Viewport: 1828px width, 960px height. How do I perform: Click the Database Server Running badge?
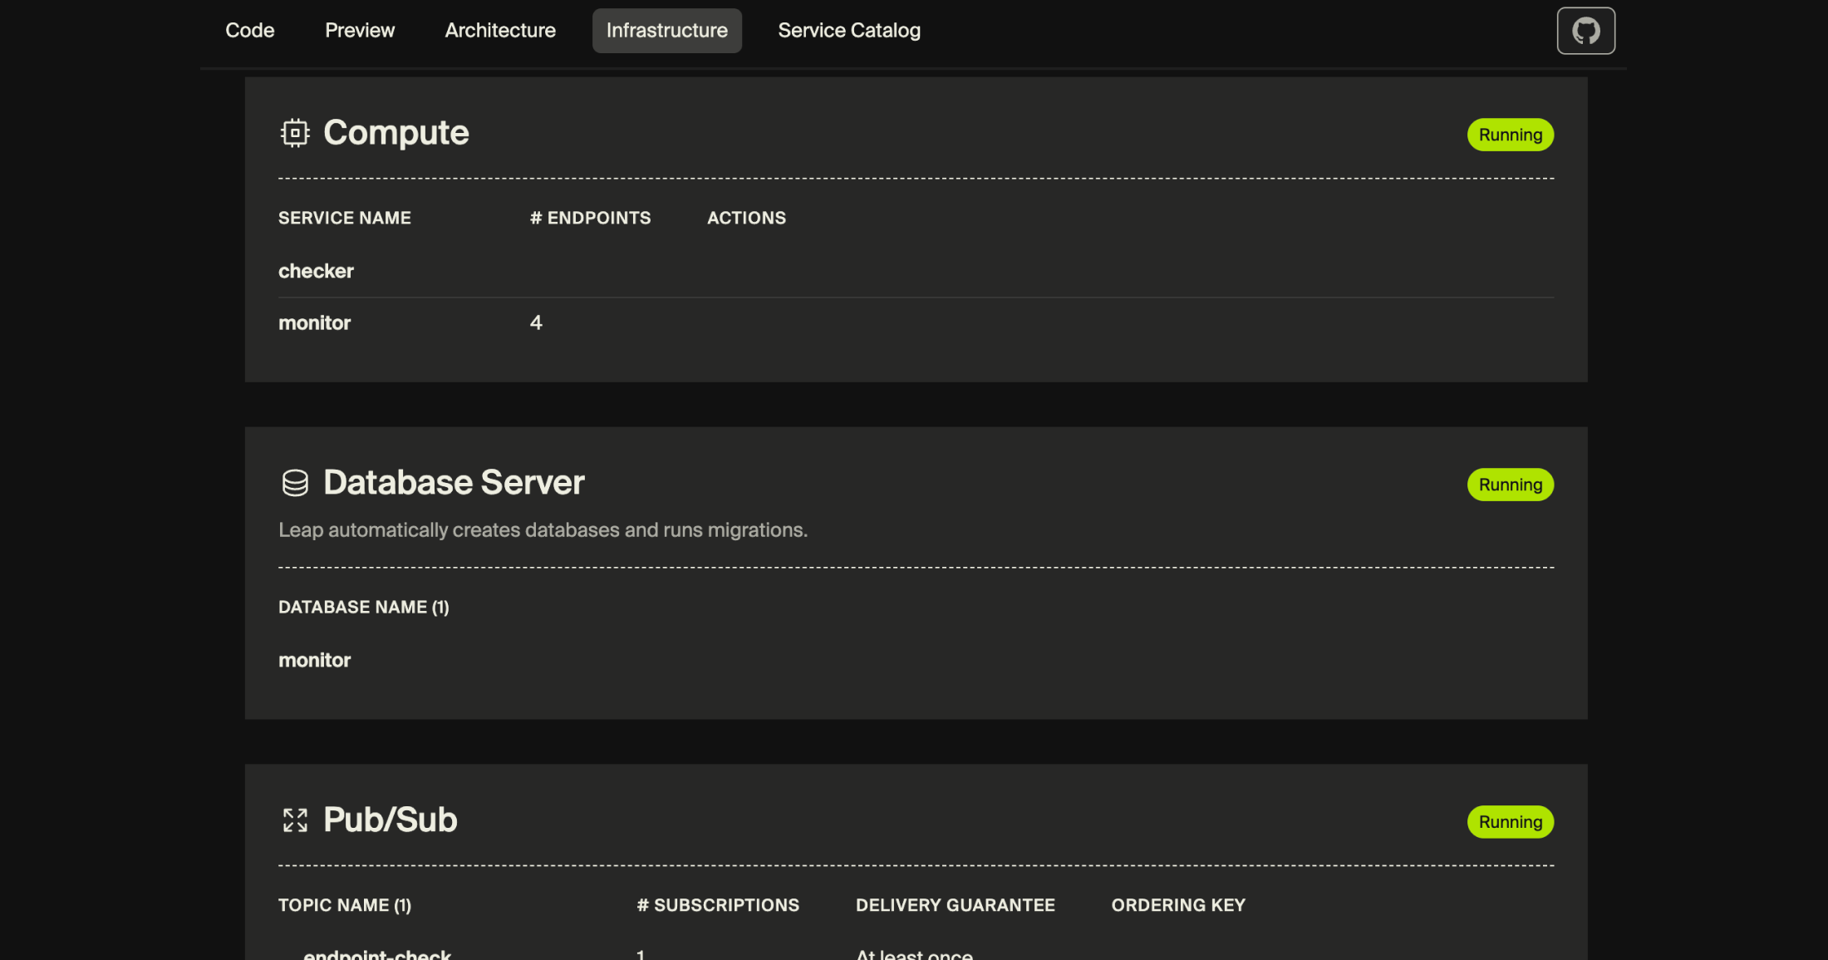(x=1510, y=485)
